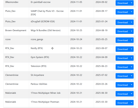Click the Sit Anywhere name
This screenshot has width=138, height=108.
click(x=37, y=75)
